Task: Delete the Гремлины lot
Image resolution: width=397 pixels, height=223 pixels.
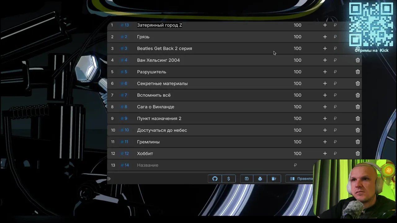Action: [x=358, y=142]
